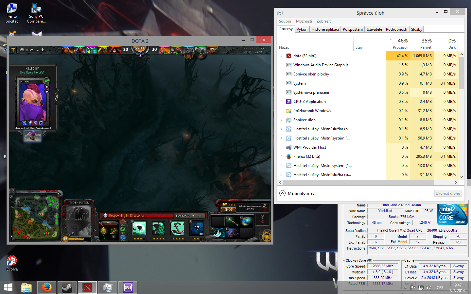Viewport: 471px width, 294px height.
Task: Expand the dota (32 bitů) process row
Action: [281, 56]
